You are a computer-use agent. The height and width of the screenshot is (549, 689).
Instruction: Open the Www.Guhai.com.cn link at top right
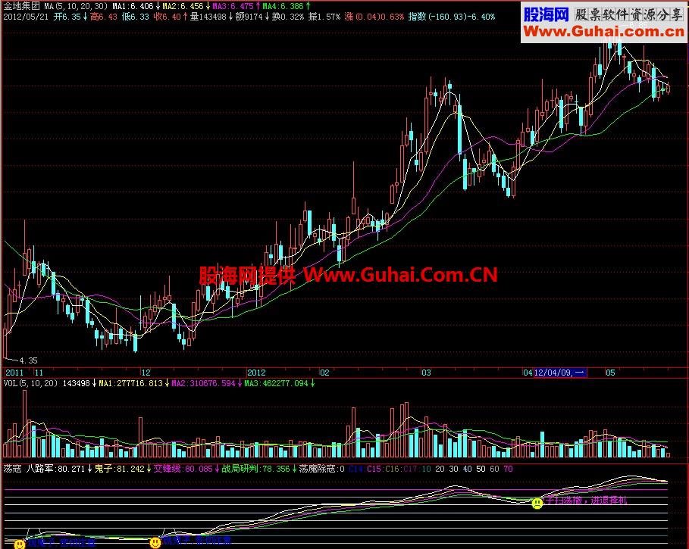604,32
